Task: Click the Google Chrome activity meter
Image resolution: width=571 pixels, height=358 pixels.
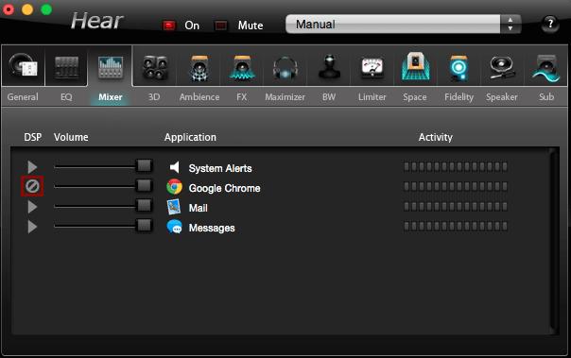Action: 456,187
